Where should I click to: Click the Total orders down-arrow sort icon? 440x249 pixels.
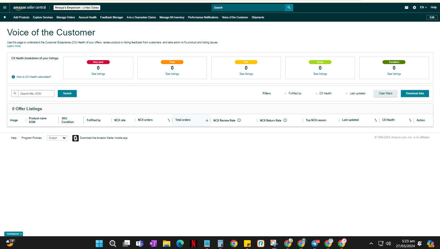tap(207, 120)
